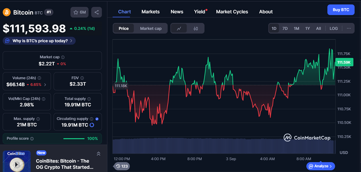Click the #1 rank badge
Image resolution: width=361 pixels, height=172 pixels.
(49, 12)
